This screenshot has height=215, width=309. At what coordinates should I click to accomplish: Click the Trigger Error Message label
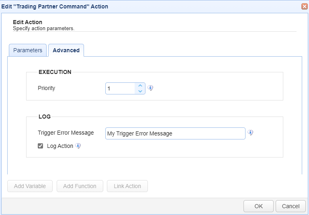(x=66, y=133)
